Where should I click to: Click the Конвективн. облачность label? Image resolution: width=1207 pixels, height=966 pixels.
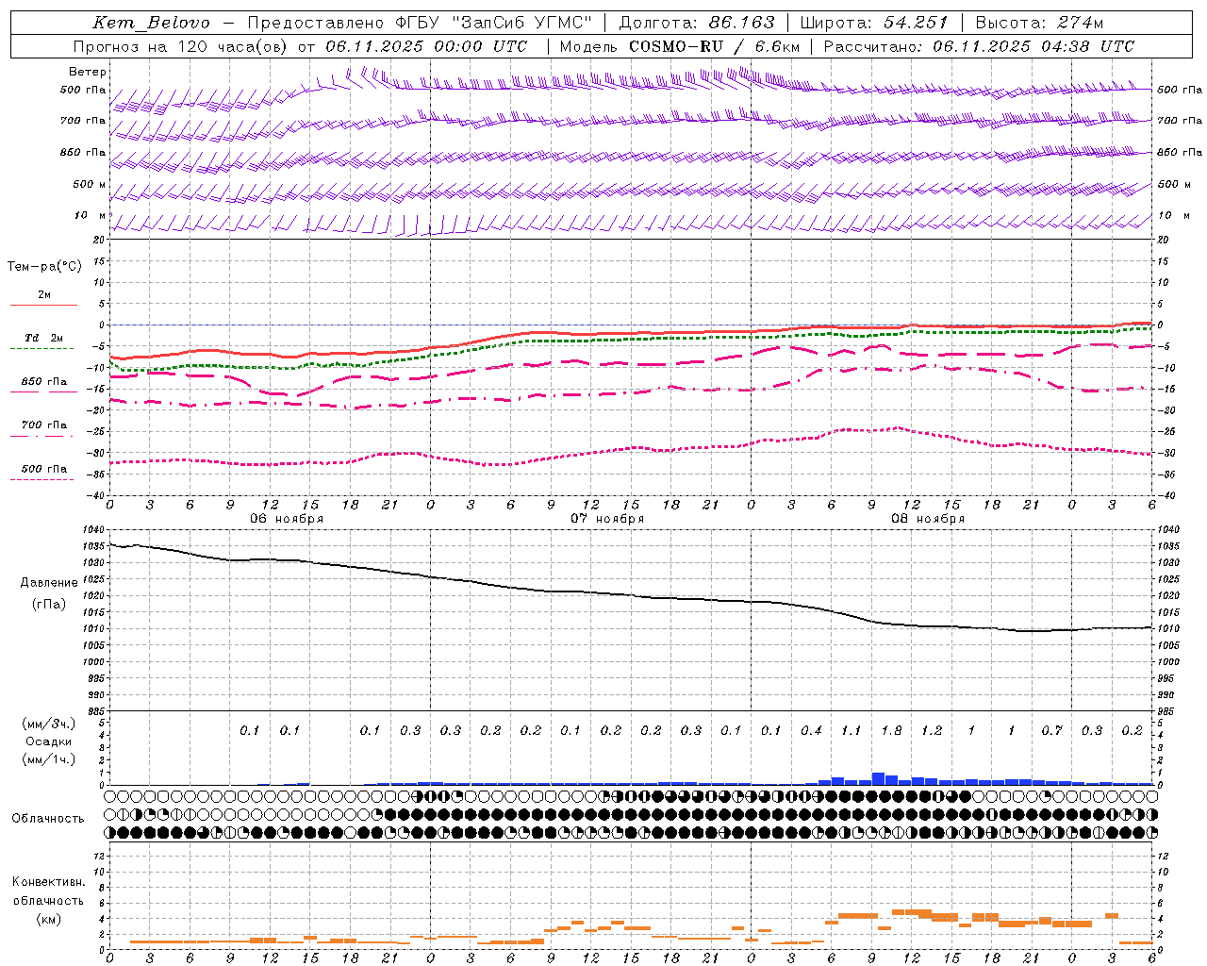point(48,900)
